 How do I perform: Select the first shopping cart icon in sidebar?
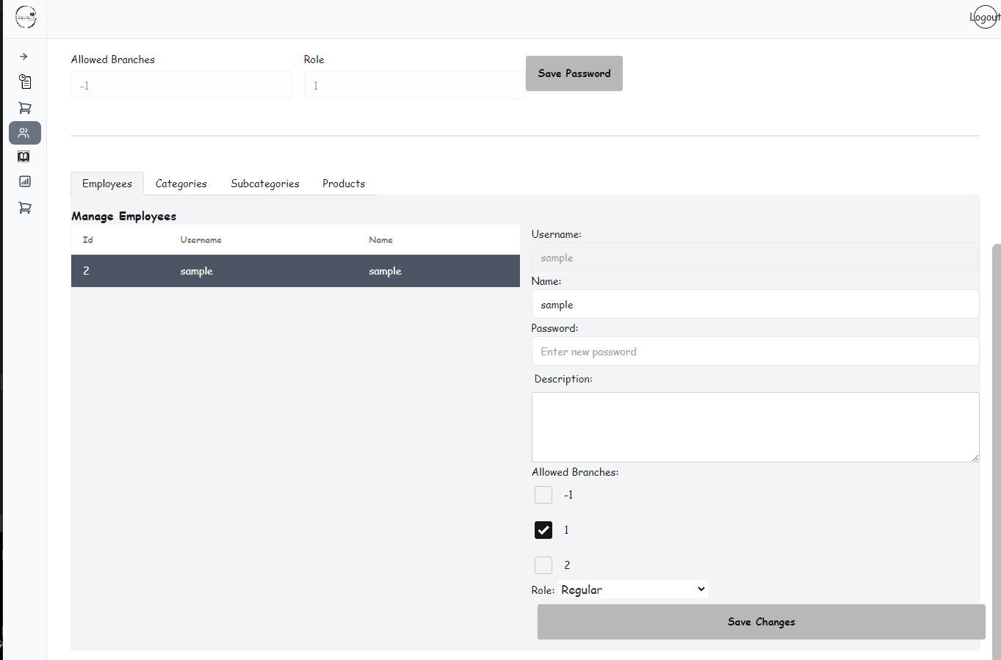pyautogui.click(x=24, y=107)
